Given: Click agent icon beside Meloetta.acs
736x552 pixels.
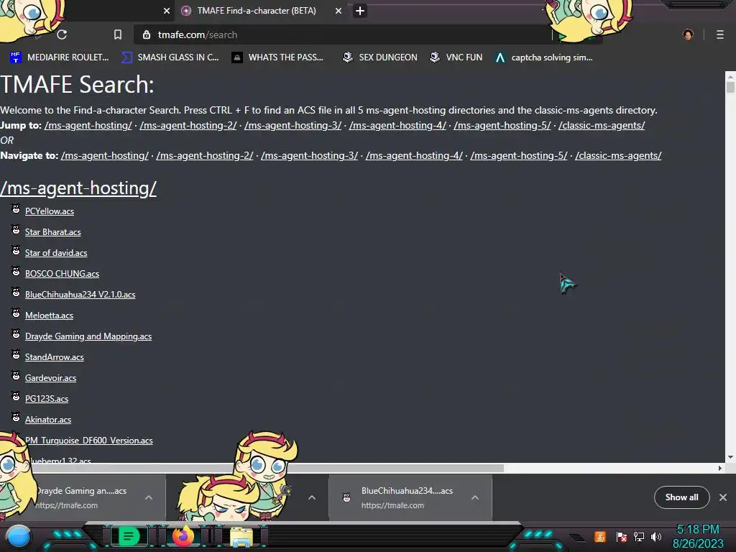Looking at the screenshot, I should [16, 313].
